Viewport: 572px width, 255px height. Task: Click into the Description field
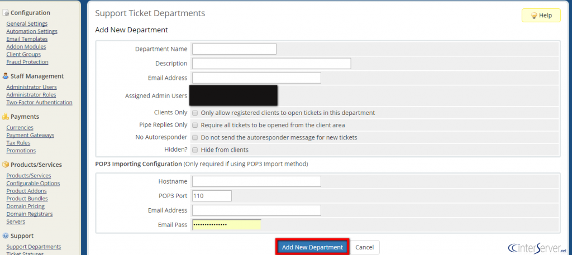[x=271, y=64]
